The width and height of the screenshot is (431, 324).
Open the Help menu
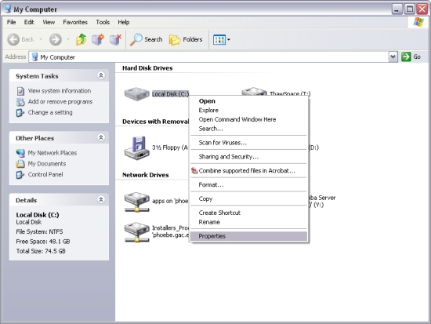click(x=124, y=22)
